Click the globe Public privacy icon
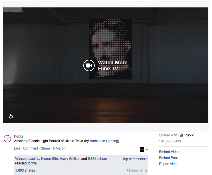212x175 pixels. pos(181,135)
